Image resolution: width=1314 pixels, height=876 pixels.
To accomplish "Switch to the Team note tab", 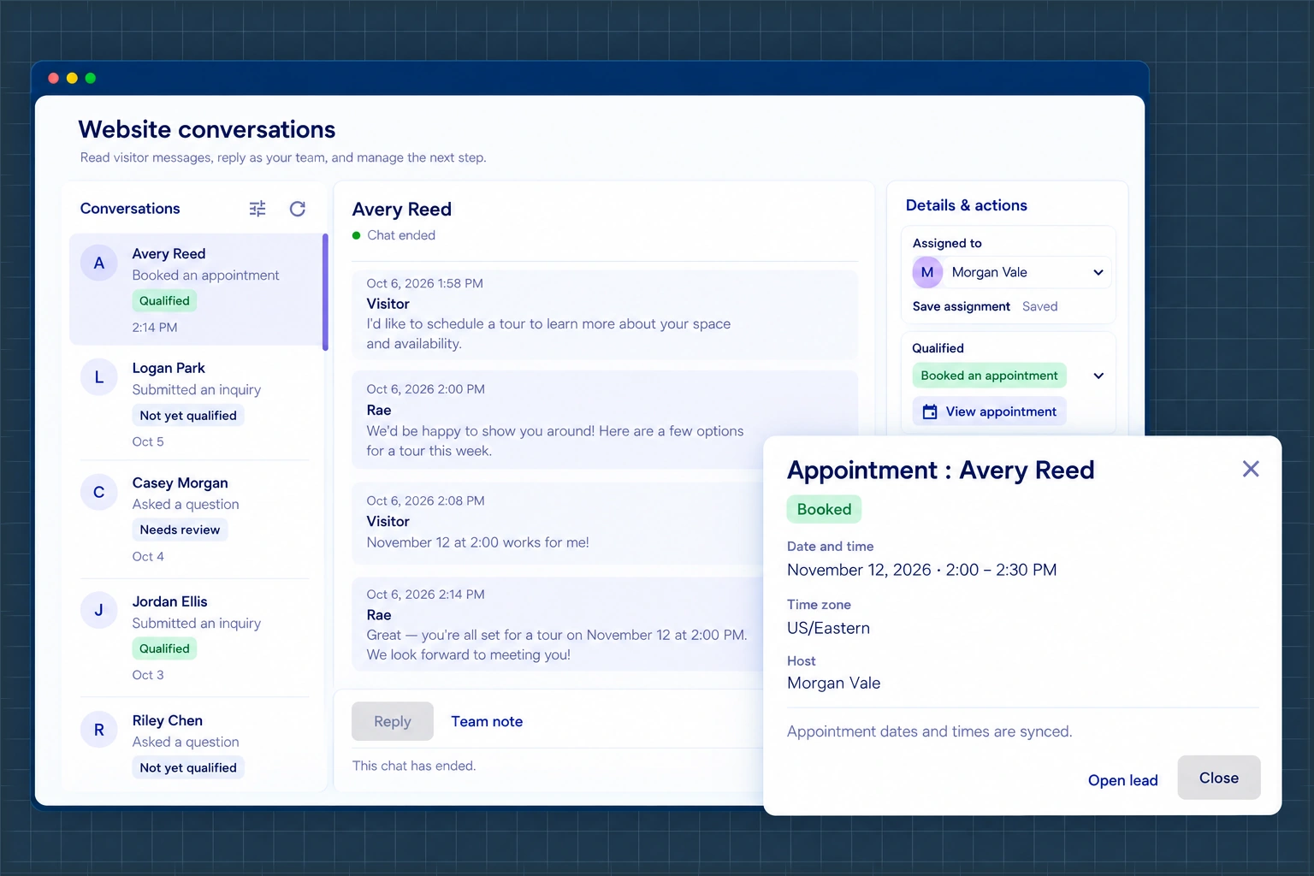I will (487, 721).
